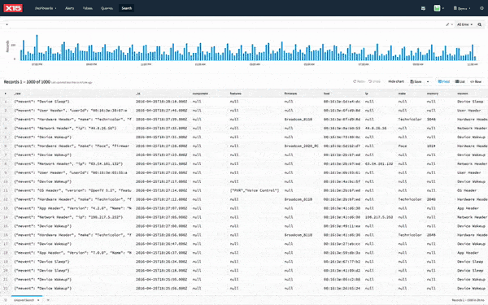Click the 'Records 1 - 1000 of 1000' label
The image size is (488, 305).
(x=27, y=82)
